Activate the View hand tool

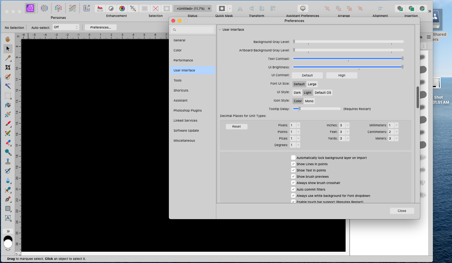[8, 39]
